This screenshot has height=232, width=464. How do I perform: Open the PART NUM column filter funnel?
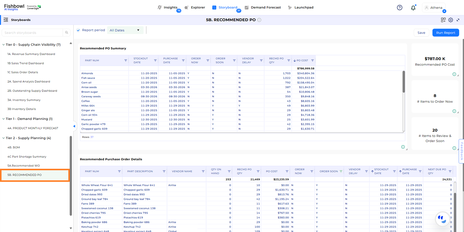point(125,61)
